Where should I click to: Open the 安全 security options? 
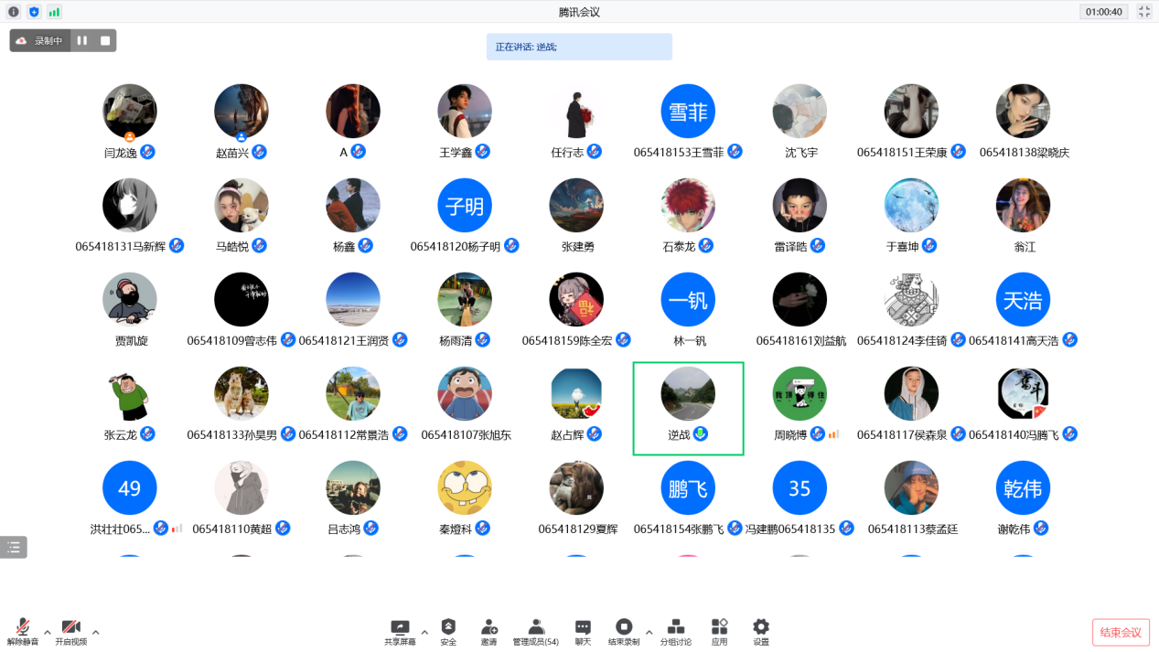[x=448, y=631]
